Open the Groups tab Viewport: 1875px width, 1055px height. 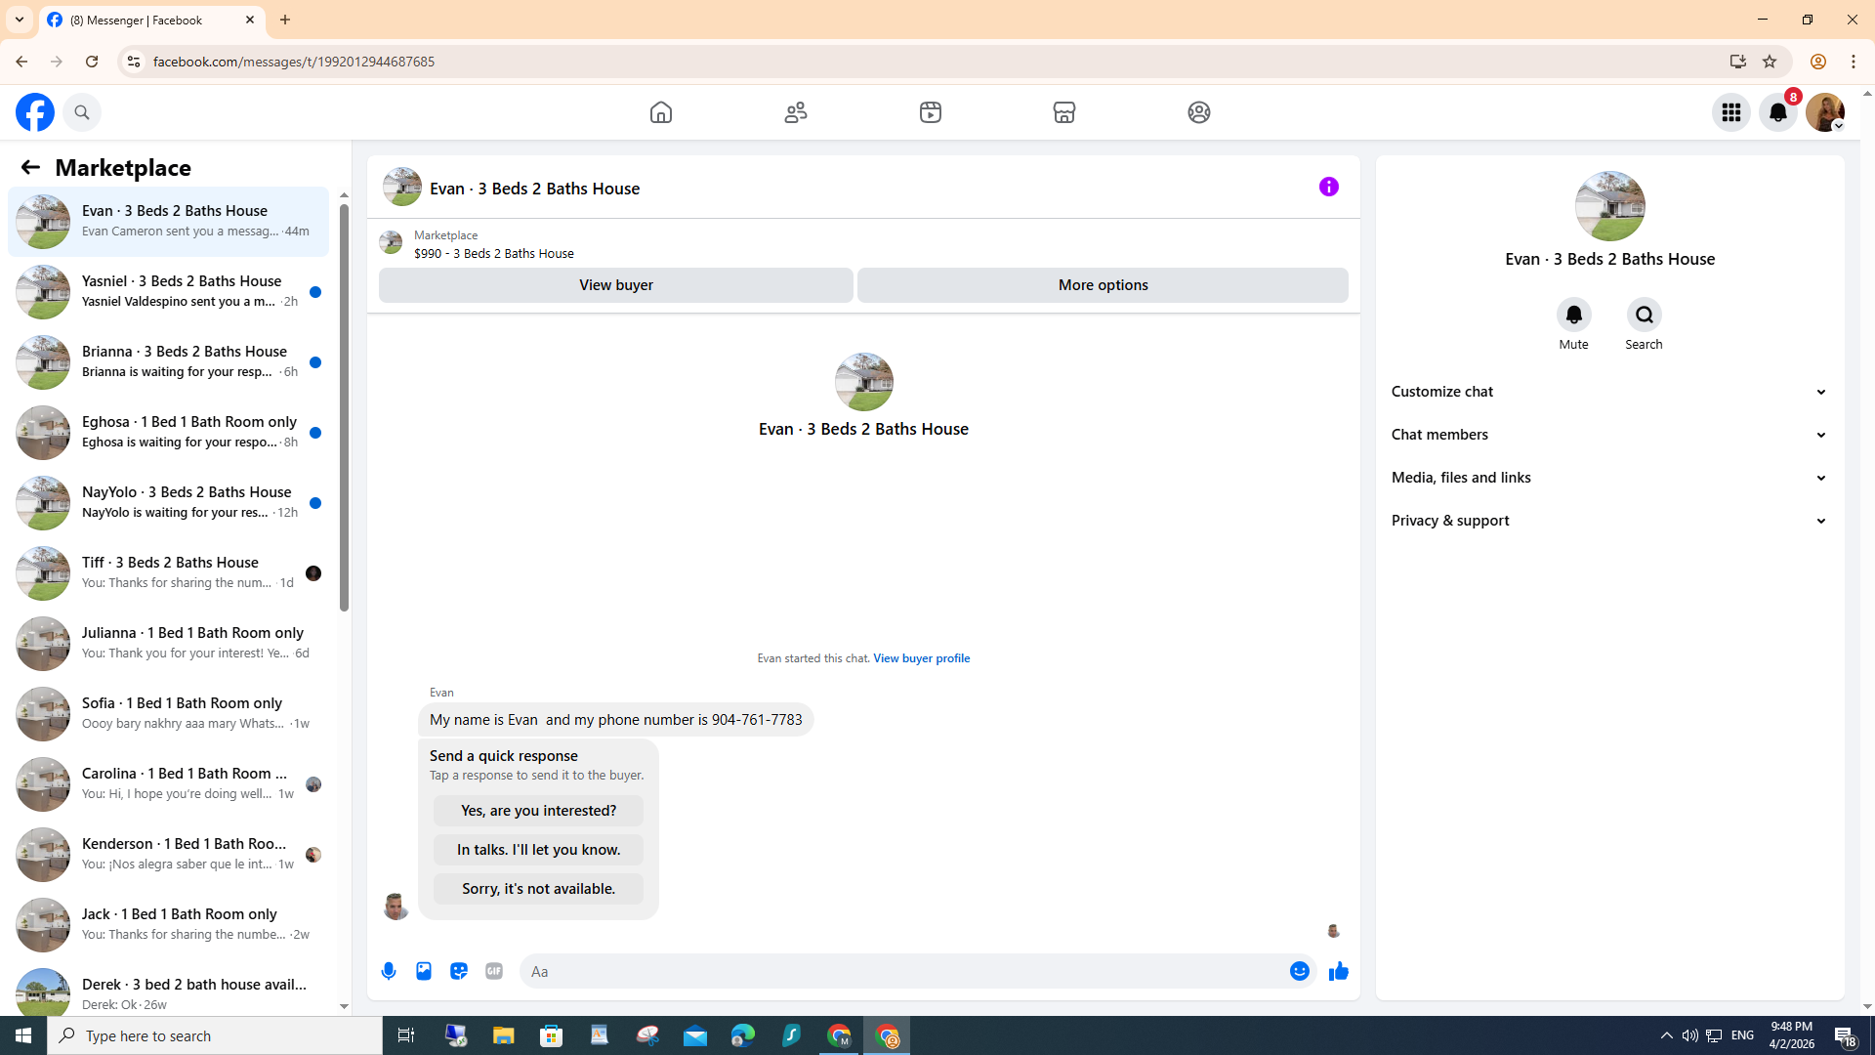tap(1199, 112)
